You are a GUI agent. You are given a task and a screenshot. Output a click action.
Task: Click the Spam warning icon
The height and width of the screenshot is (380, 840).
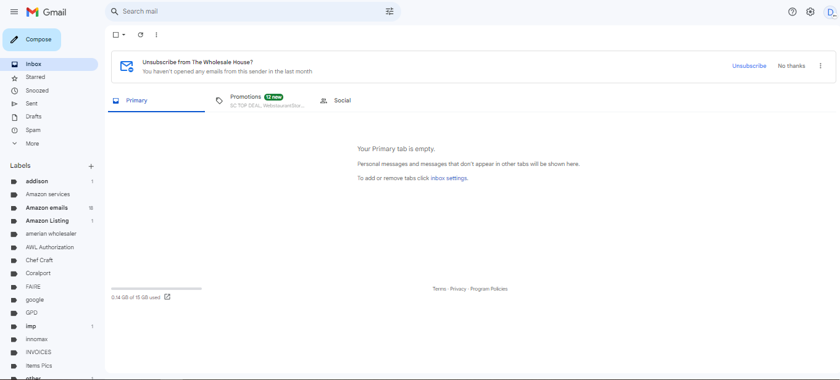pyautogui.click(x=14, y=130)
